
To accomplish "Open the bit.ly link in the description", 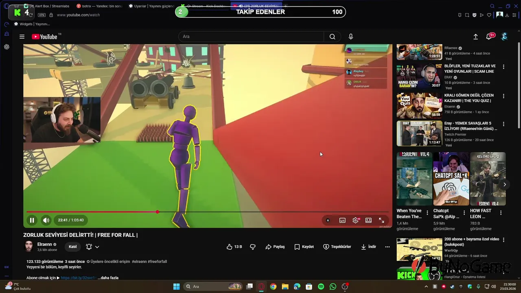I will [x=78, y=278].
